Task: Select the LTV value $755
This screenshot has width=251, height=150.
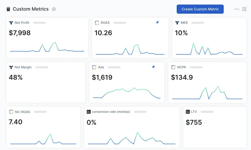Action: (x=194, y=122)
